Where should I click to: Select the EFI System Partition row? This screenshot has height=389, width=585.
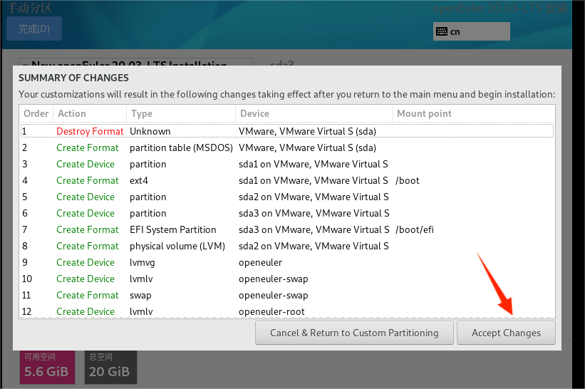[285, 229]
